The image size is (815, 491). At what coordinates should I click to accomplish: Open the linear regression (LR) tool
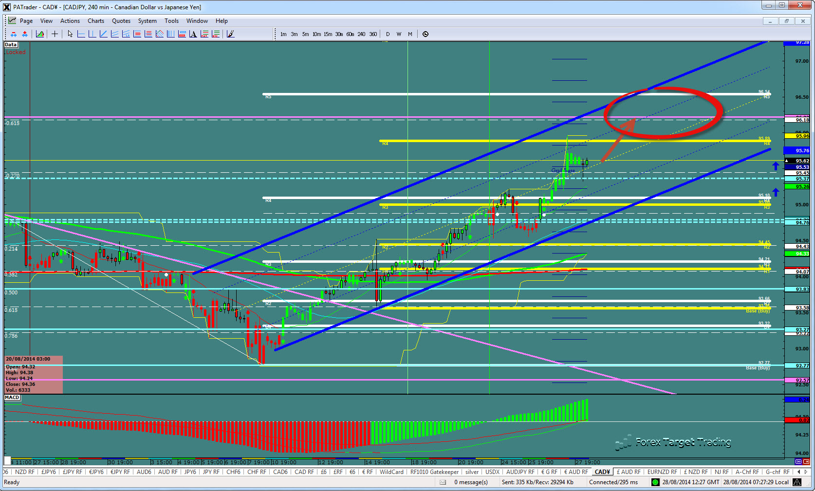tap(125, 34)
